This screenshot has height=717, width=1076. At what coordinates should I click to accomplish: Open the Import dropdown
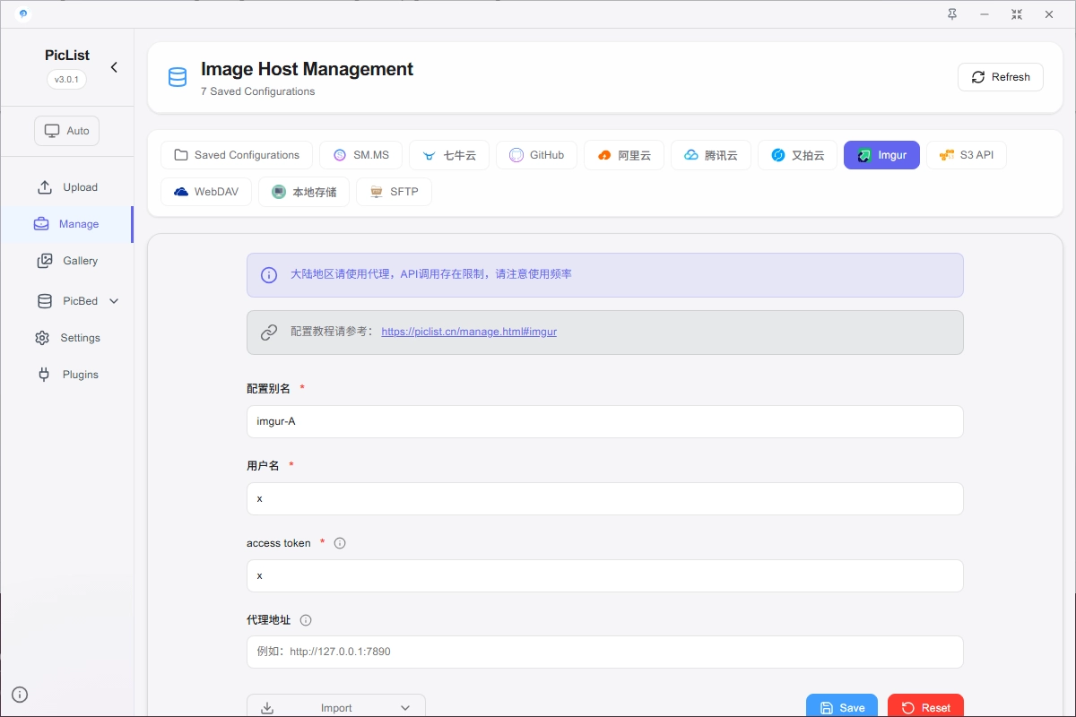coord(336,706)
